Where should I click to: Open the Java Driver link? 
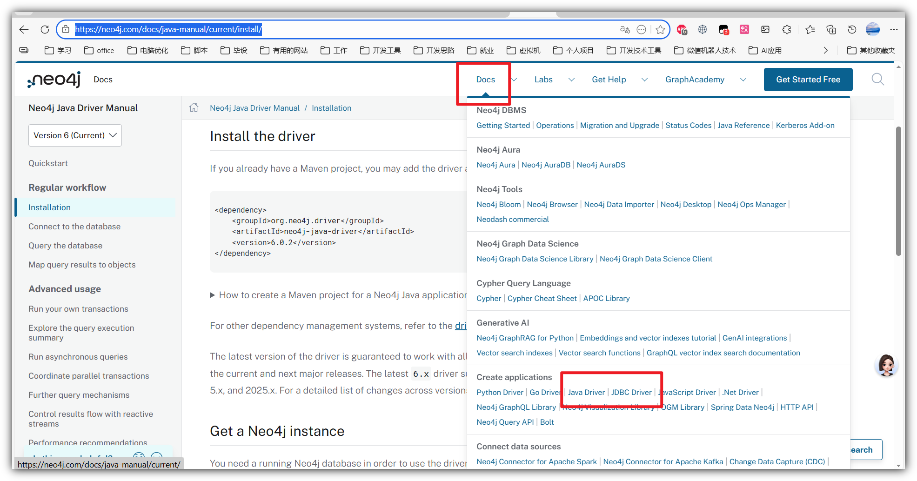586,392
